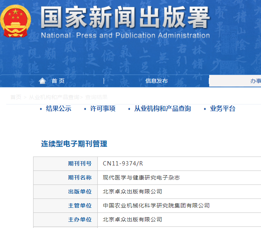Open the 结果公示 link
The width and height of the screenshot is (261, 228).
58,109
